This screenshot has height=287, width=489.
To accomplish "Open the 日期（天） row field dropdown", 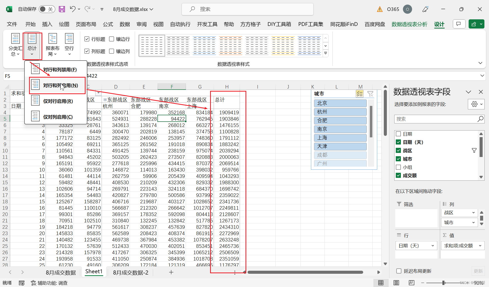I will tap(433, 246).
